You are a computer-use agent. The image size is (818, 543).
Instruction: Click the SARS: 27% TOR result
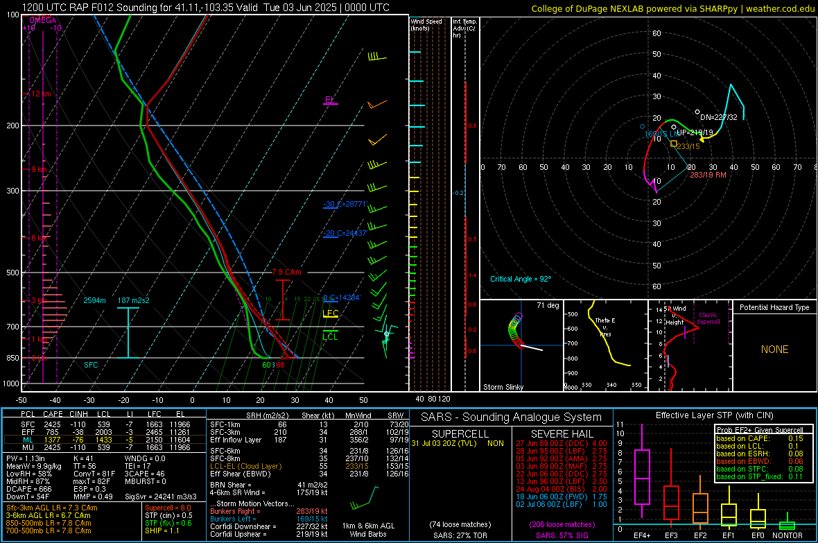(x=460, y=535)
